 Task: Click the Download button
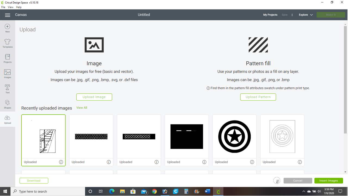click(x=34, y=180)
